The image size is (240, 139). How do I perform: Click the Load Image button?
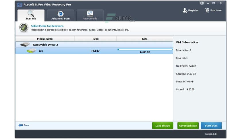click(162, 126)
